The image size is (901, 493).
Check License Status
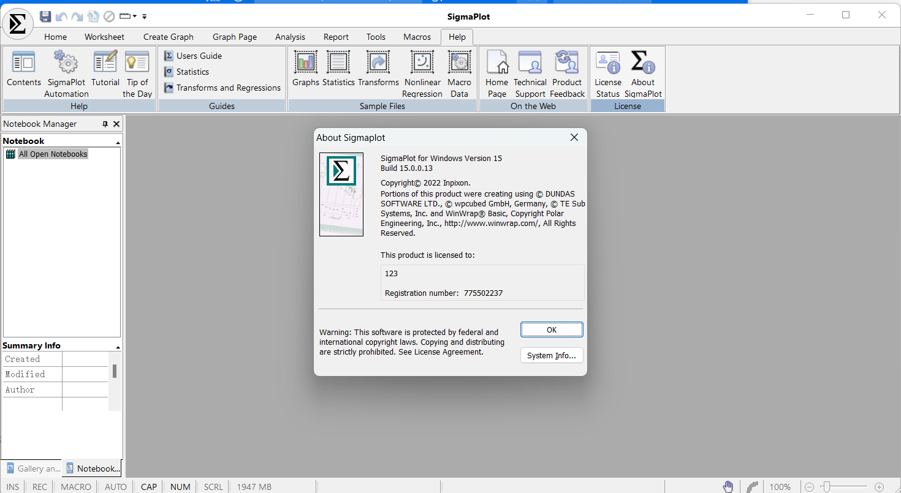(x=608, y=74)
